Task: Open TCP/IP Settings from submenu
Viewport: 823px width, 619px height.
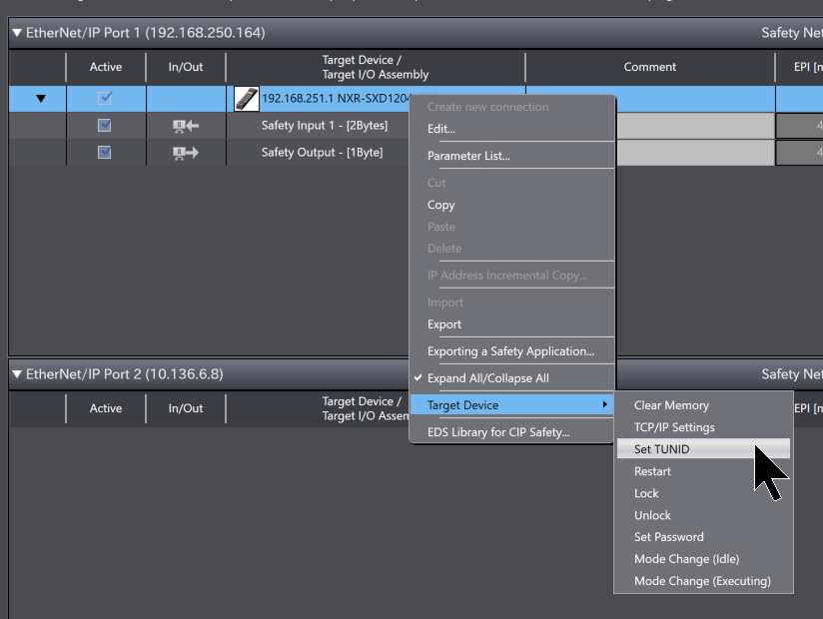Action: click(674, 427)
